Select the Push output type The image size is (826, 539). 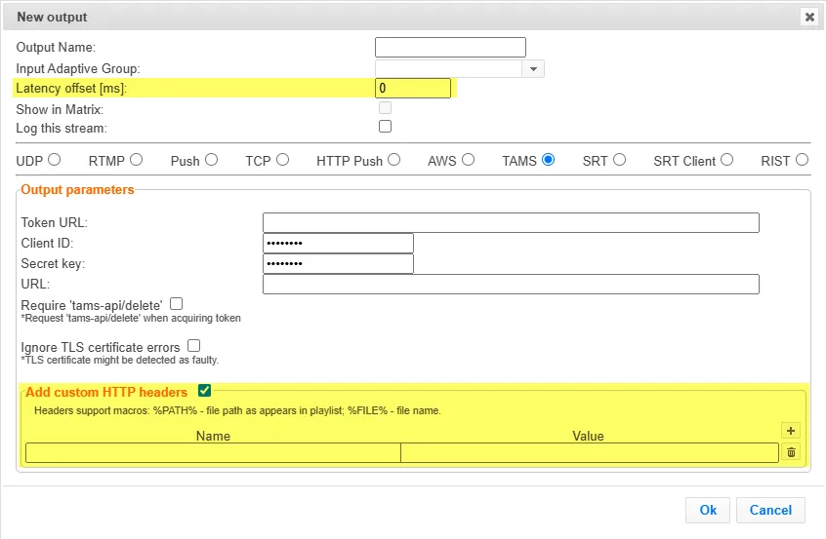[x=211, y=159]
